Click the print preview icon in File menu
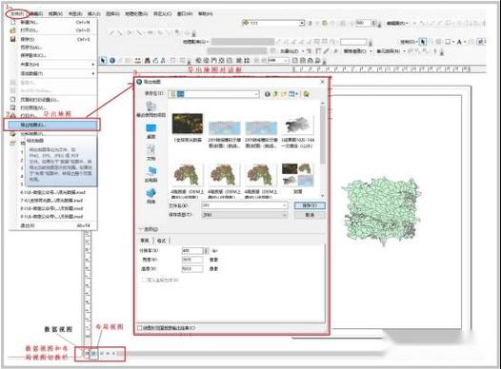Image resolution: width=501 pixels, height=369 pixels. point(12,107)
